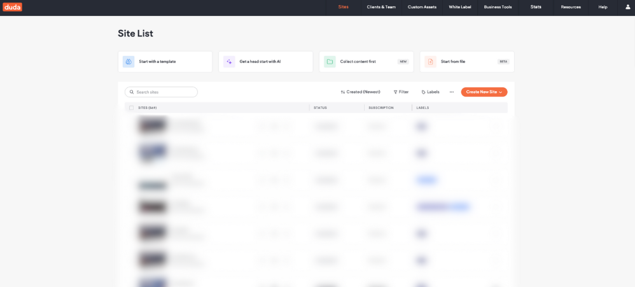
Task: Open the Business Tools menu
Action: [498, 7]
